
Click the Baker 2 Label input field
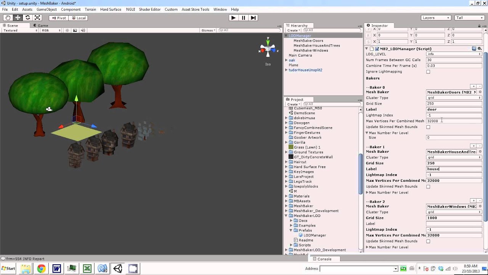click(454, 224)
